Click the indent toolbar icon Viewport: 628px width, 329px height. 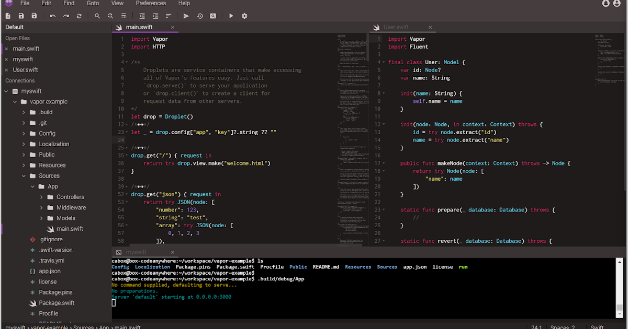pos(155,16)
